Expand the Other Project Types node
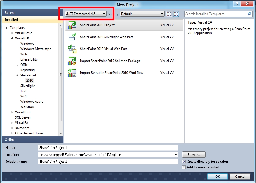The image size is (256, 183). (x=12, y=133)
